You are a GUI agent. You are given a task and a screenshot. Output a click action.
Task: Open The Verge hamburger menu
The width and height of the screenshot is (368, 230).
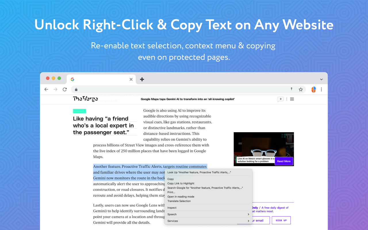[x=292, y=99]
